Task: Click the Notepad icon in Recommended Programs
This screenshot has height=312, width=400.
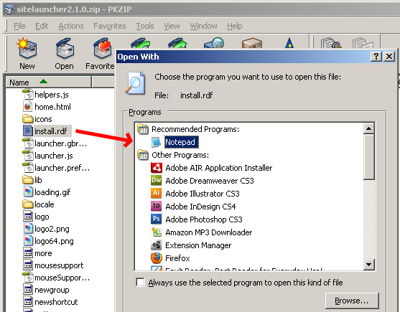Action: tap(156, 142)
